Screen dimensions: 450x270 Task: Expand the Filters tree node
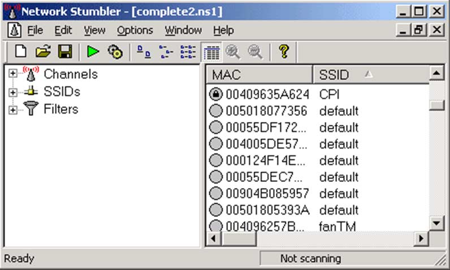coord(12,110)
